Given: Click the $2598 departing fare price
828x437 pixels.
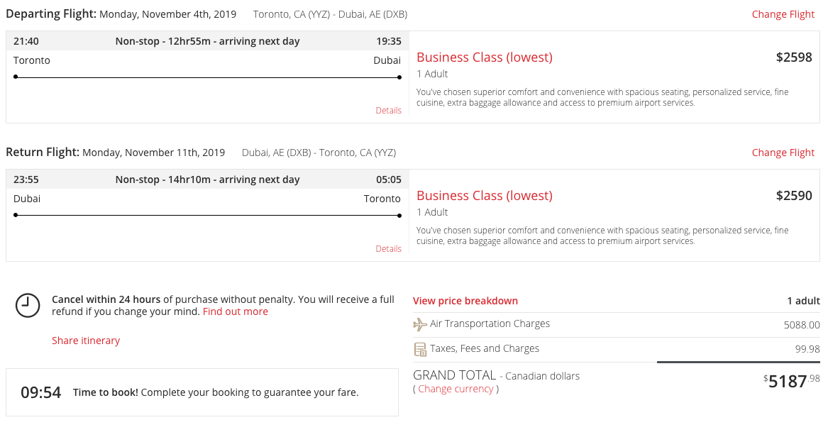Looking at the screenshot, I should pos(794,57).
